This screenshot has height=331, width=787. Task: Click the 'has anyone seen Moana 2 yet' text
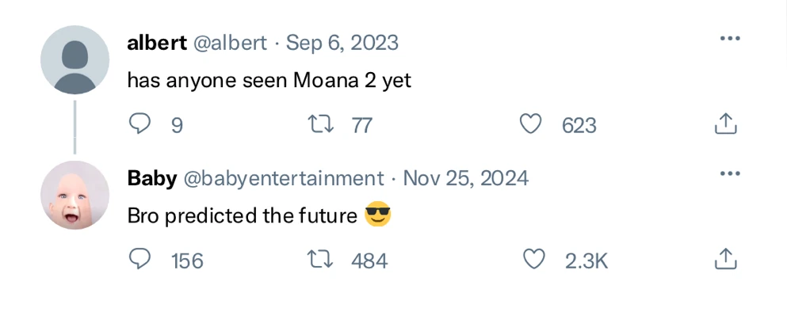click(x=269, y=80)
